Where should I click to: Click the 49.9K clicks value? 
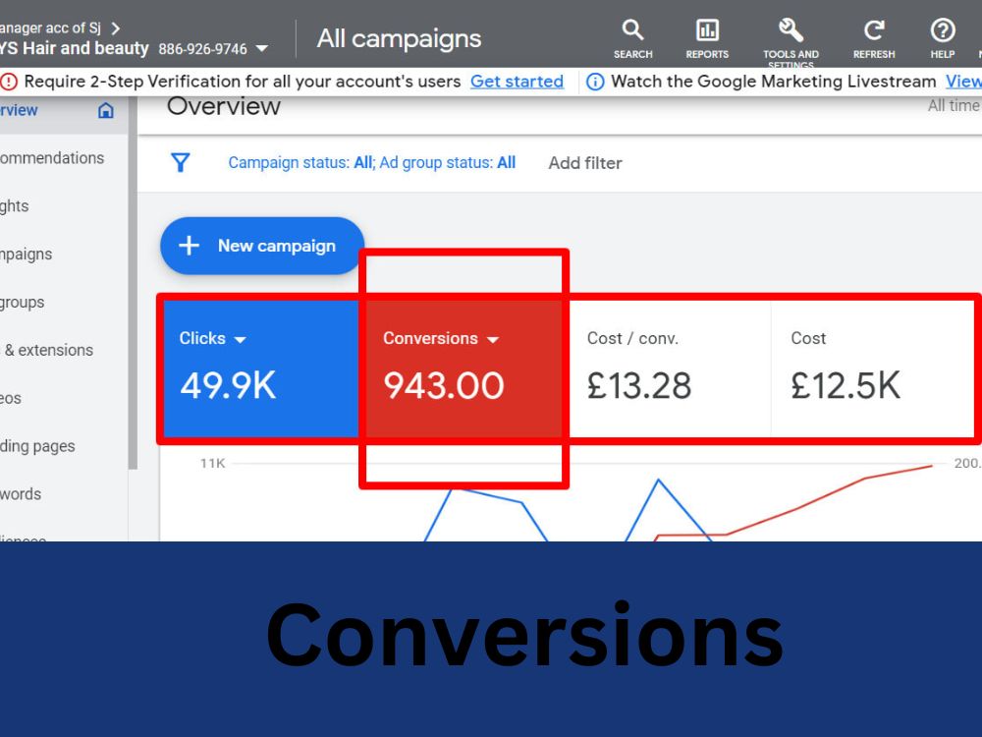(228, 385)
